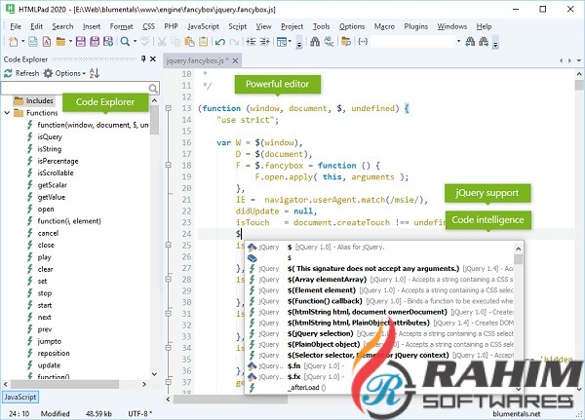Click the blue new HTML document icon
Image resolution: width=585 pixels, height=420 pixels.
pyautogui.click(x=33, y=41)
